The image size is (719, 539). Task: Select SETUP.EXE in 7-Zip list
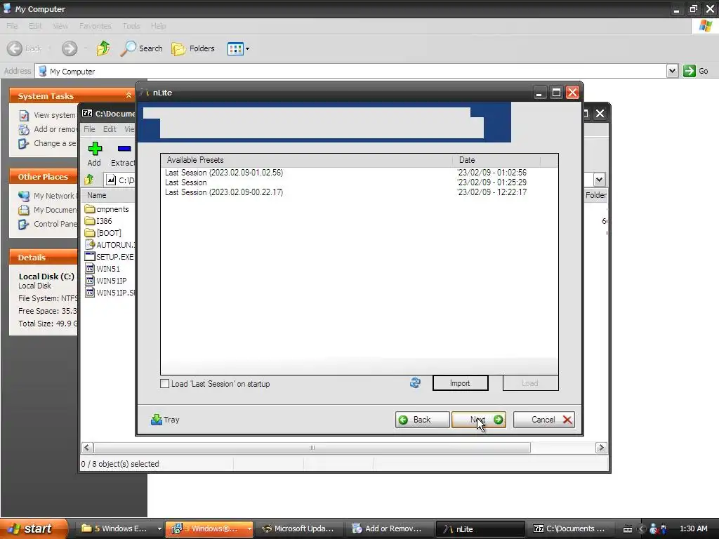pos(110,257)
